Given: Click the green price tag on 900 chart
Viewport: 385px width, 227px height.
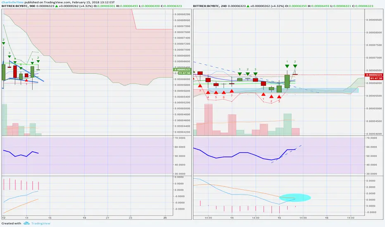Looking at the screenshot, I should coord(183,70).
